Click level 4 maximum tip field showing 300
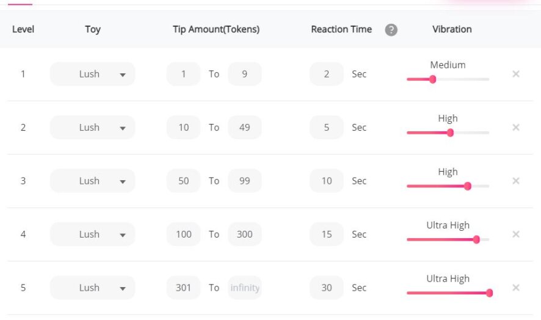 tap(244, 235)
